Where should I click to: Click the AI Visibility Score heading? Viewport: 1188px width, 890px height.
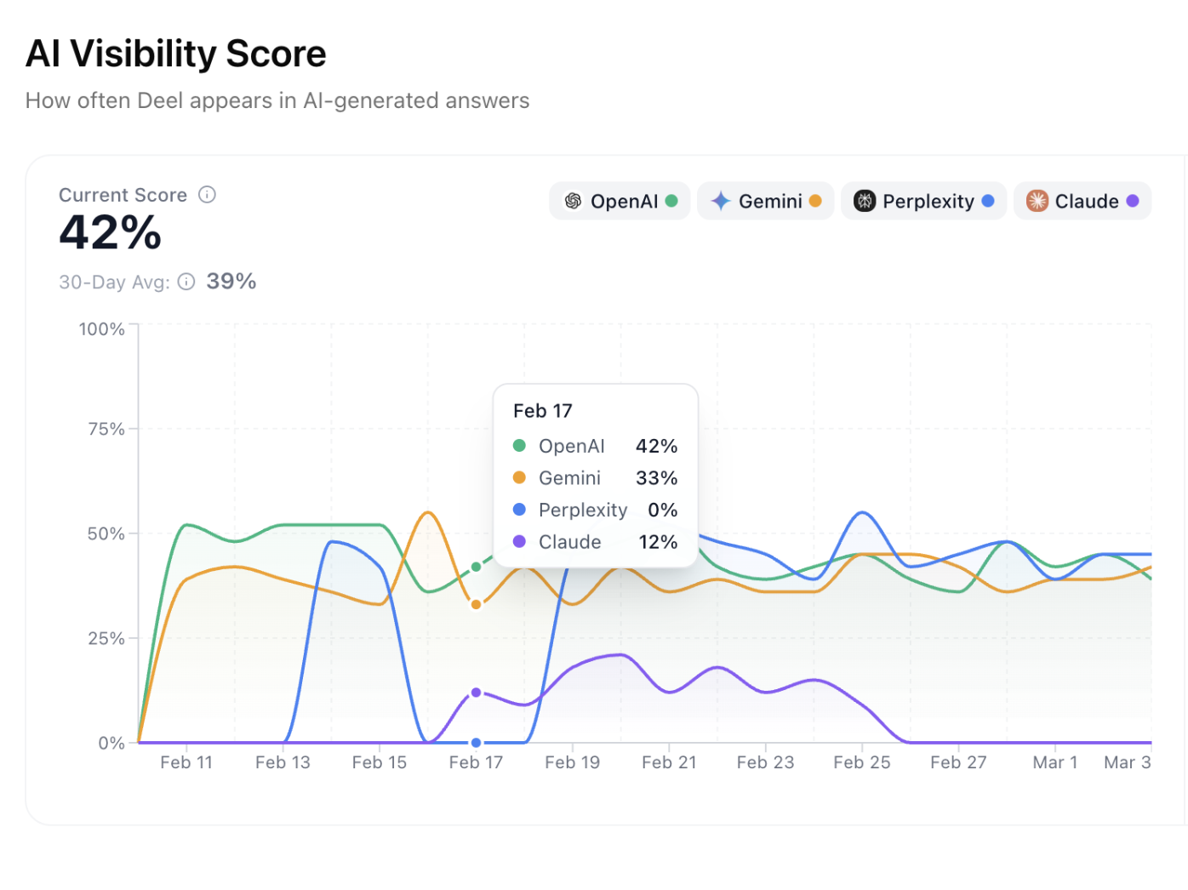(176, 54)
